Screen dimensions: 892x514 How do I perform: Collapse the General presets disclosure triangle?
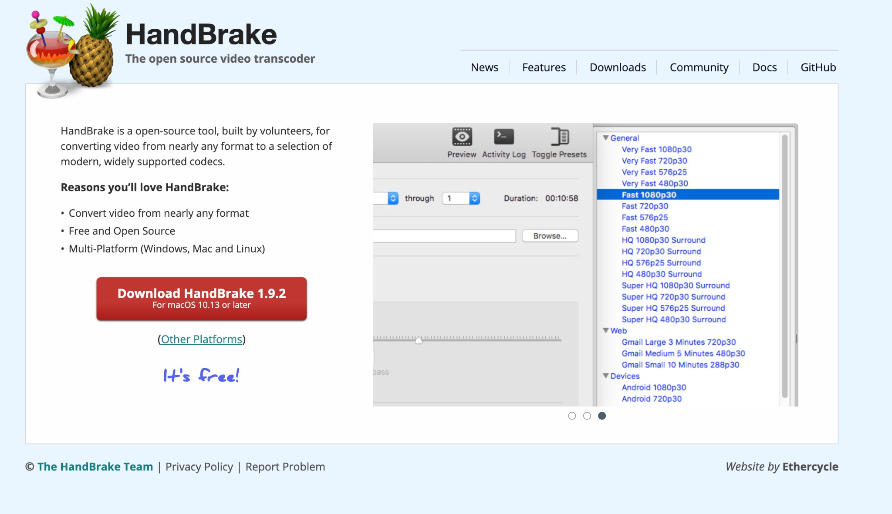[x=605, y=138]
